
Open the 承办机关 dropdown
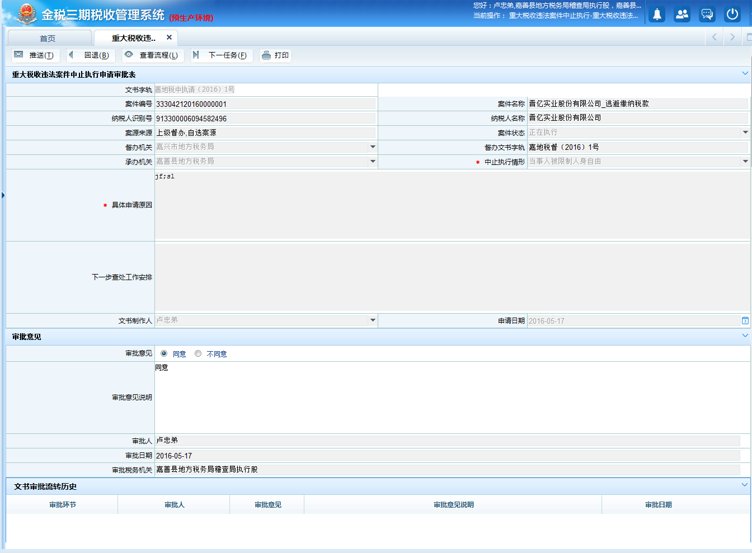(373, 162)
